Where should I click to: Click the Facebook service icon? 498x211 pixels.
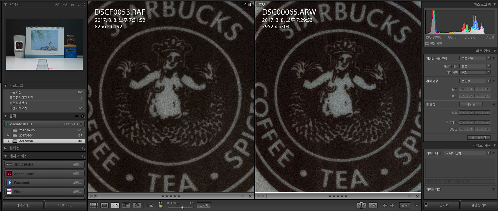tap(9, 182)
